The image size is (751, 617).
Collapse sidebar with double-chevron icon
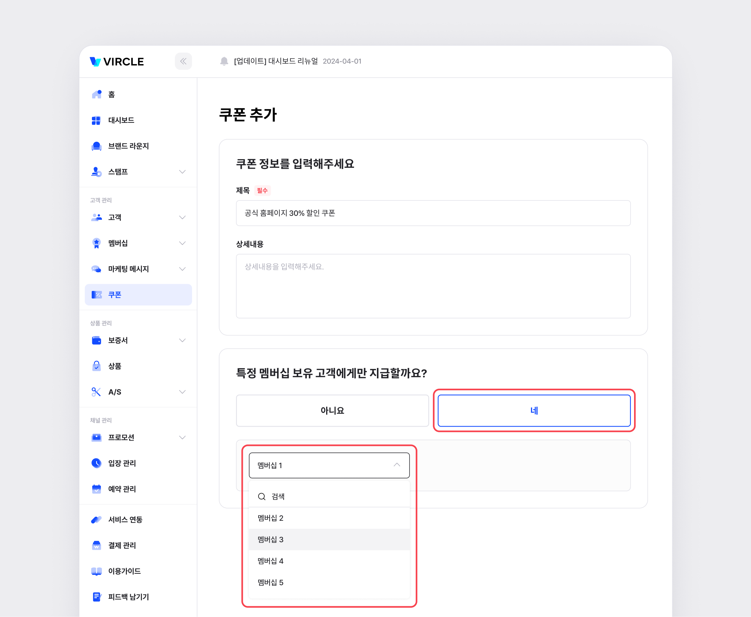183,61
